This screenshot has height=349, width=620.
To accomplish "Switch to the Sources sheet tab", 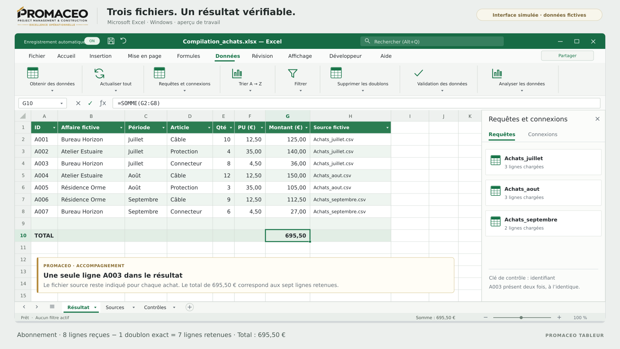I will (x=115, y=307).
